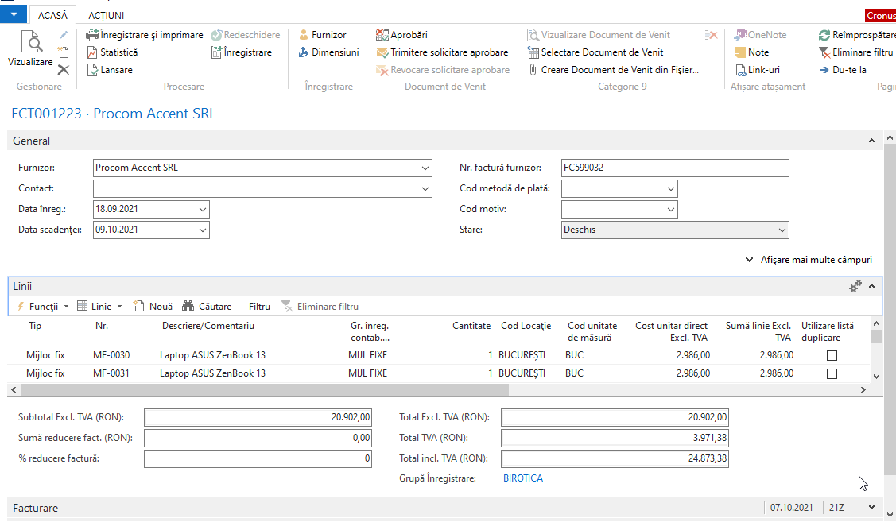Click Creare Document de Venit din Fișier
Image resolution: width=896 pixels, height=526 pixels.
pyautogui.click(x=612, y=70)
